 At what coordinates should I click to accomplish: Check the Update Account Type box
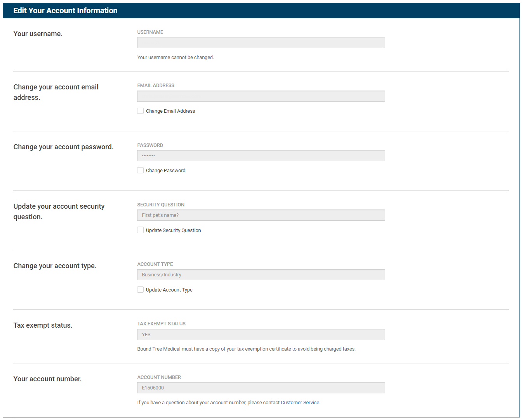point(140,290)
